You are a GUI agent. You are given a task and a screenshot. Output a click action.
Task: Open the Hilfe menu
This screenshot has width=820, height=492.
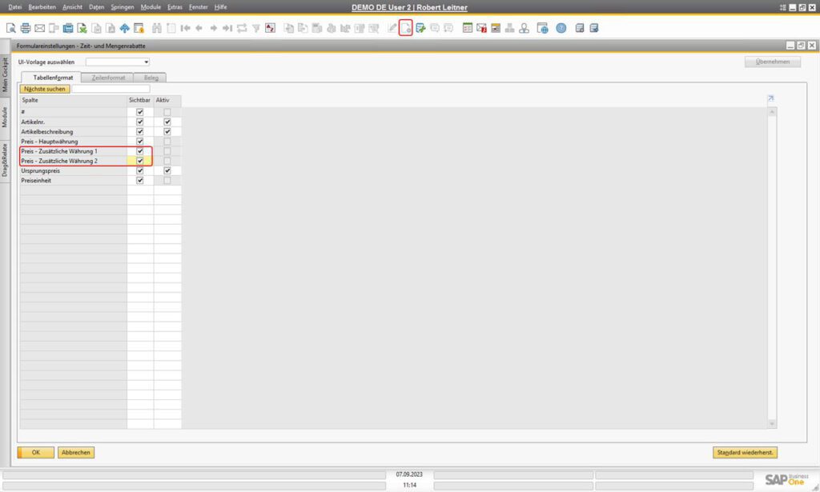tap(221, 7)
